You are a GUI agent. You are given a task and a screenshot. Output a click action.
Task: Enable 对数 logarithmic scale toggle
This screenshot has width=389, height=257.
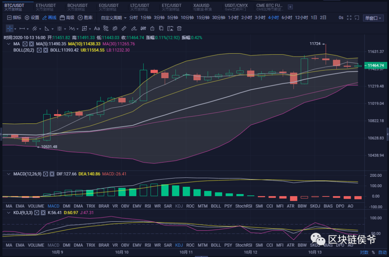(364, 252)
